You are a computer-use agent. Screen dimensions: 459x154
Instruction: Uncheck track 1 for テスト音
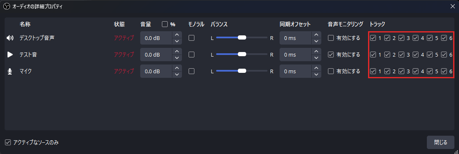[x=373, y=55]
